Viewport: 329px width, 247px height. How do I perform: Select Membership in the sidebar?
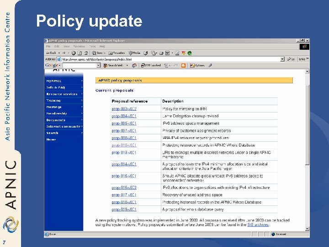point(64,113)
